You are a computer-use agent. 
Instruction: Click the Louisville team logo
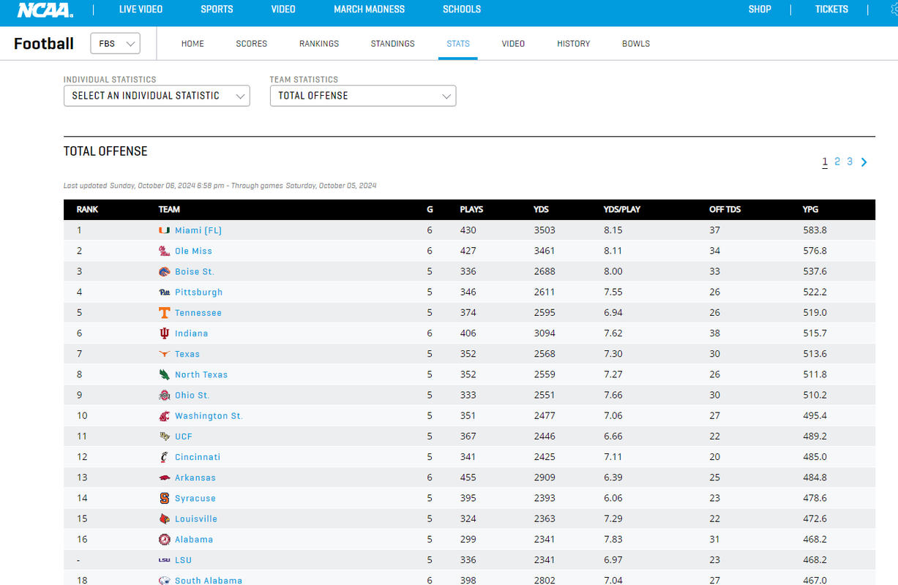[x=165, y=519]
